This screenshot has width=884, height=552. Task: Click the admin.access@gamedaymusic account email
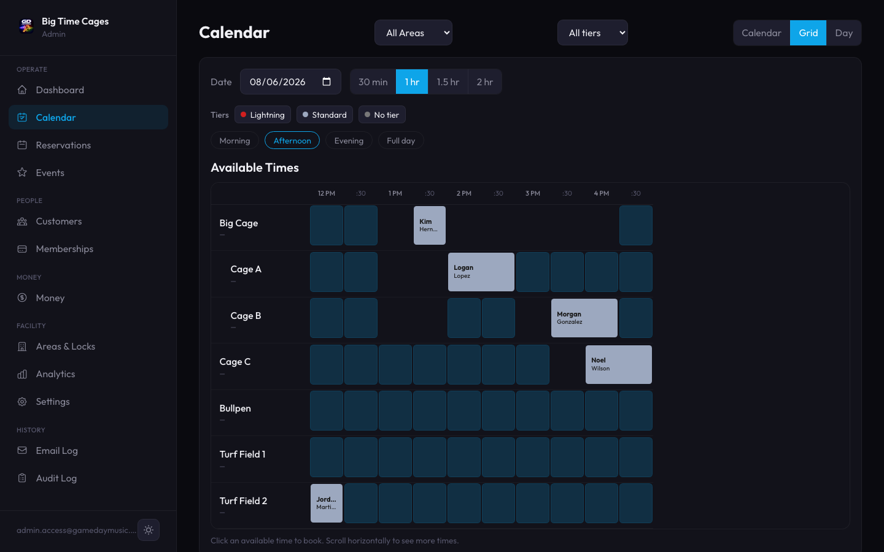pos(77,530)
